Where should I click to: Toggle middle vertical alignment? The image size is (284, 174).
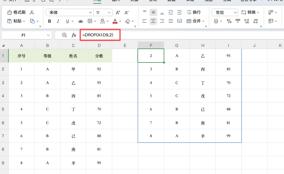(x=153, y=12)
